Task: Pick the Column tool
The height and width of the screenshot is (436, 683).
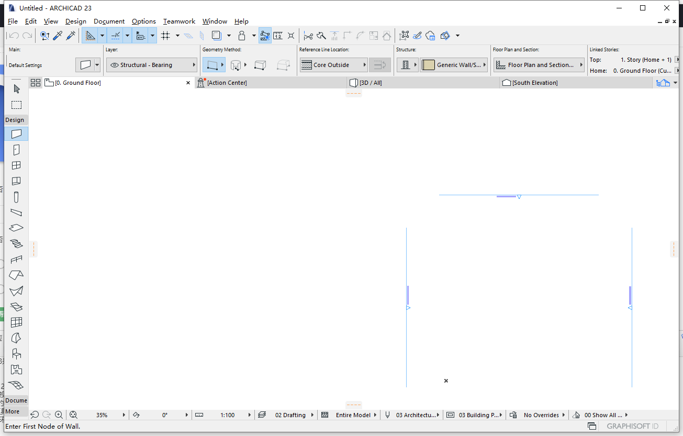Action: click(x=16, y=197)
